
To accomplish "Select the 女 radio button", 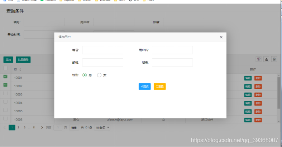I will [99, 75].
